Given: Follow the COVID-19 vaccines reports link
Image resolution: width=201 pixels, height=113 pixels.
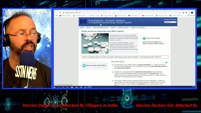Looking at the screenshot, I should coord(122,57).
